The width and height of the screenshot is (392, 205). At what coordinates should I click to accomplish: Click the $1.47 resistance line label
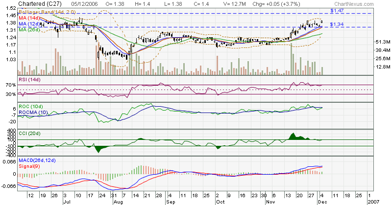click(337, 11)
